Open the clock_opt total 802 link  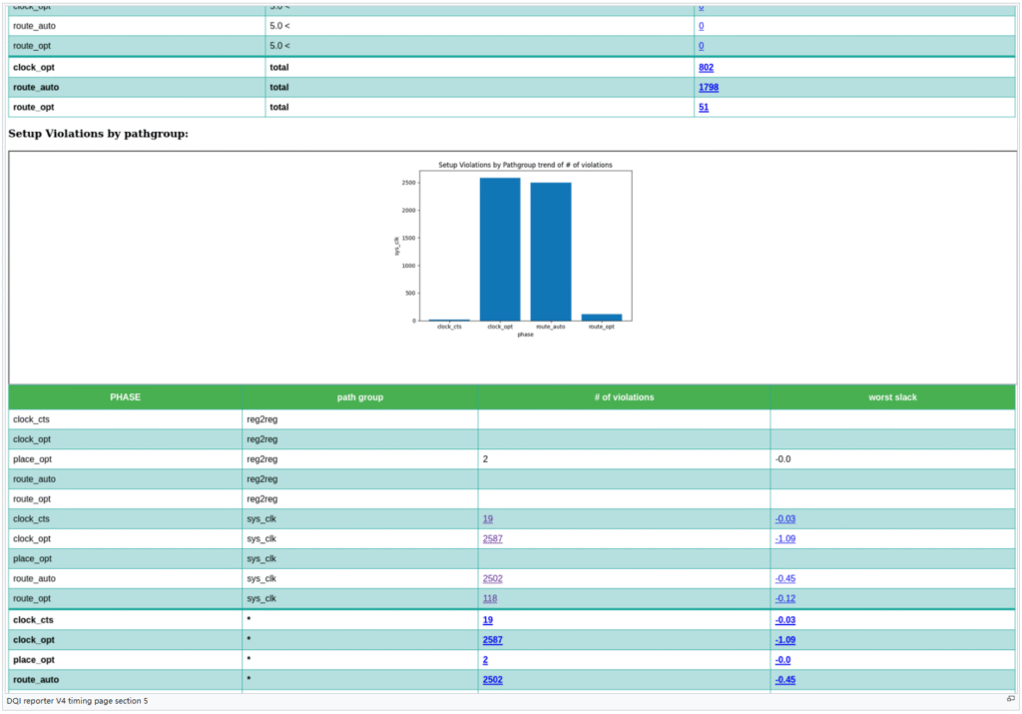[706, 67]
